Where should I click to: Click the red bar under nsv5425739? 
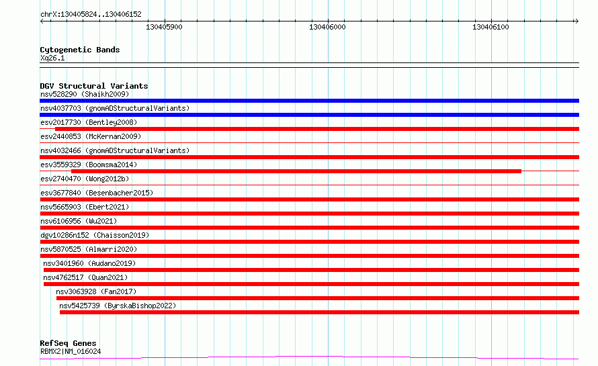click(x=319, y=312)
